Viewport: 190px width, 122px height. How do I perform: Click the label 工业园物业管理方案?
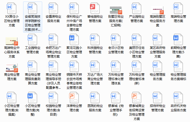33,50
